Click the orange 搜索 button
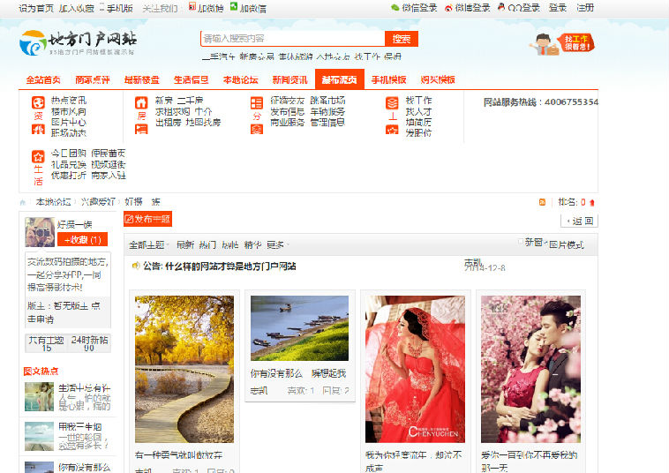The height and width of the screenshot is (473, 669). (401, 39)
